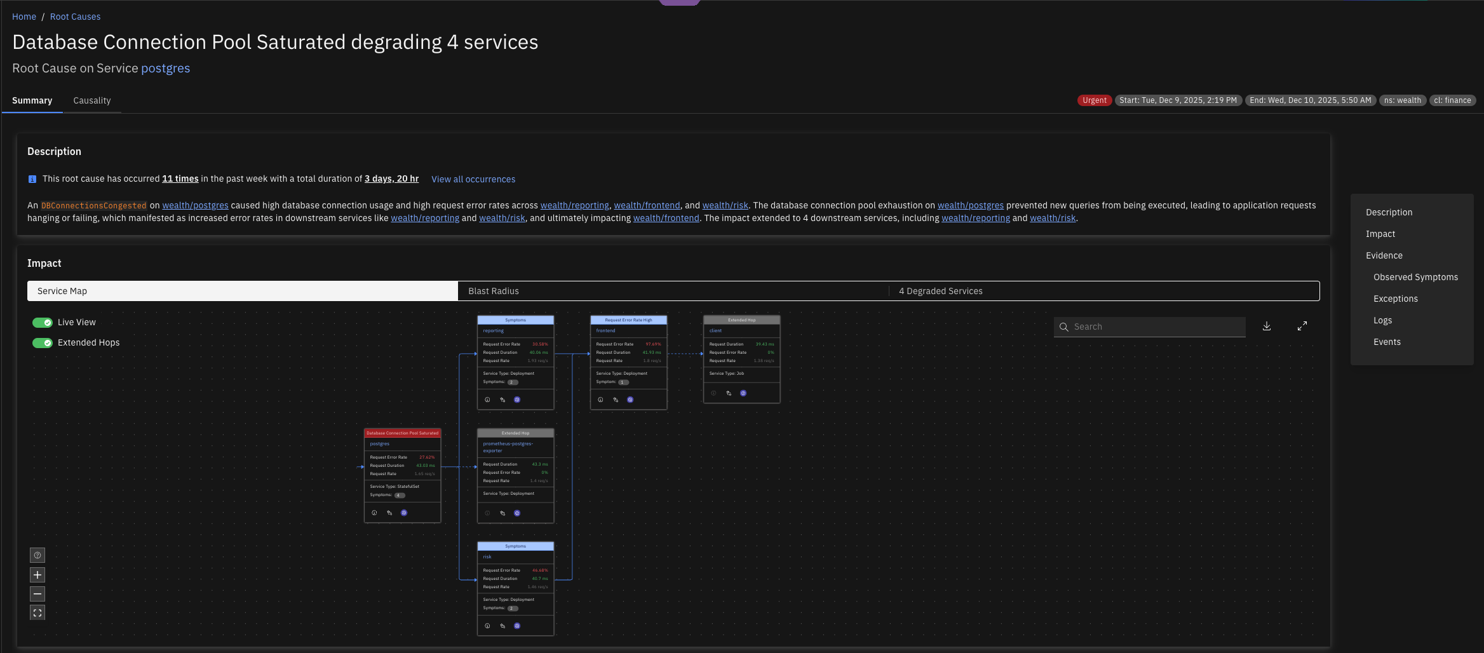Viewport: 1484px width, 653px height.
Task: Zoom out of the service map
Action: [x=37, y=594]
